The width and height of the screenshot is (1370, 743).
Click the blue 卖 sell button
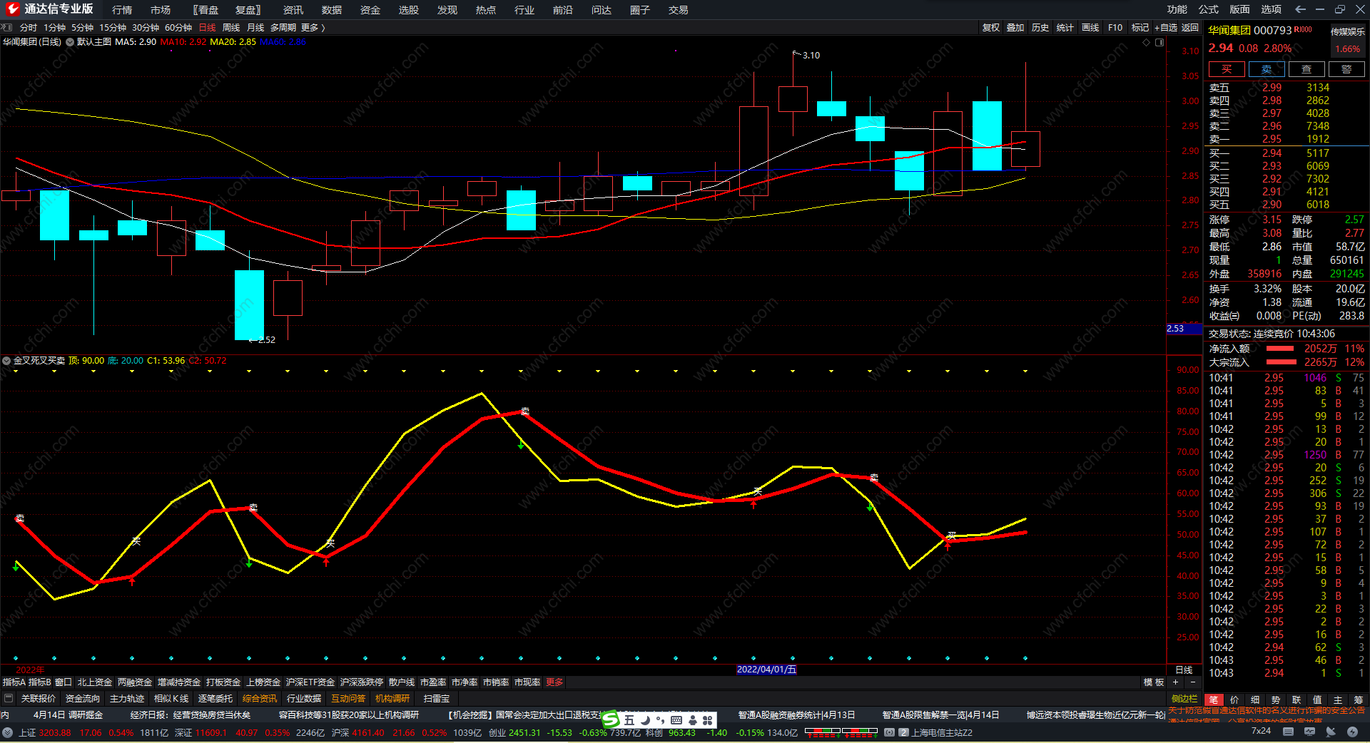coord(1267,69)
